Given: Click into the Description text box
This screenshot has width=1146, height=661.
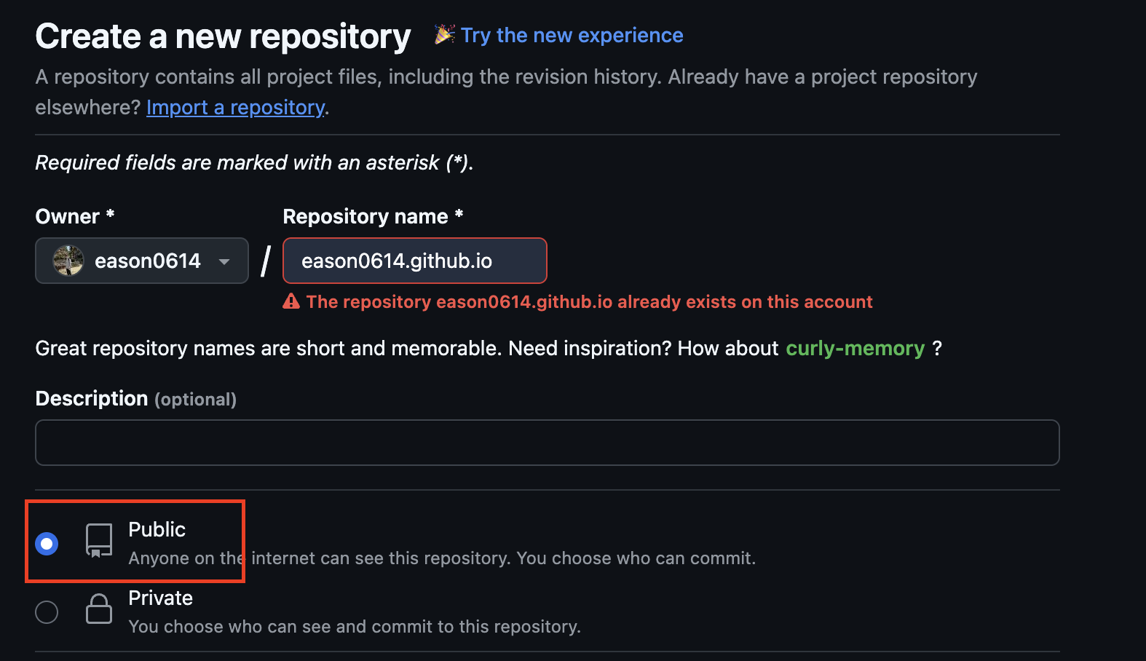Looking at the screenshot, I should pos(547,443).
